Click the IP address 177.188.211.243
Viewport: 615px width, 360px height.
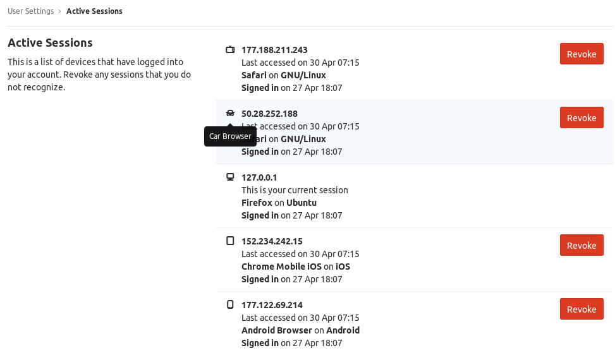coord(274,50)
